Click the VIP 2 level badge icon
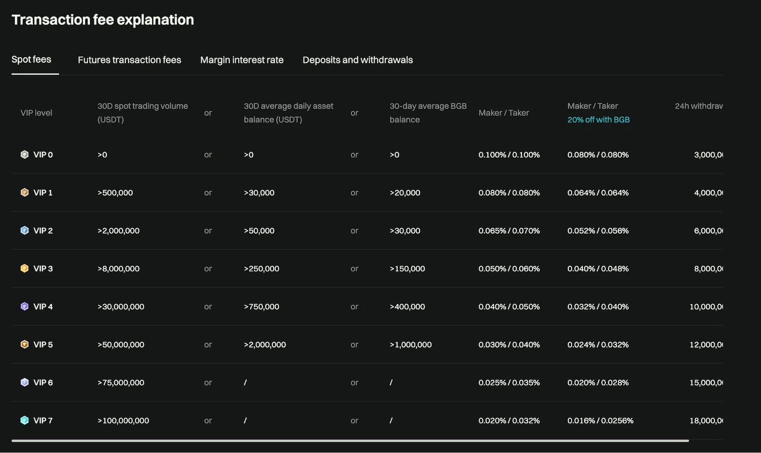761x453 pixels. coord(25,231)
